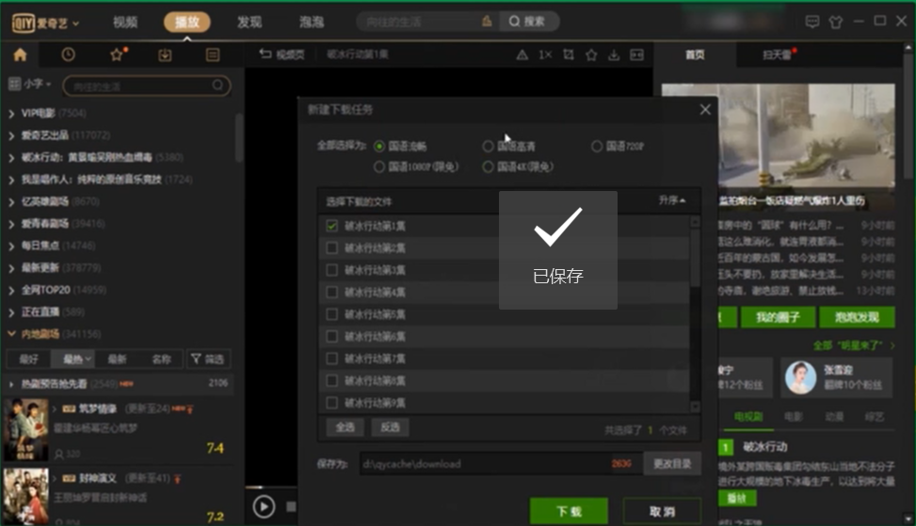Expand the 热剧预告抢先看 row

11,384
